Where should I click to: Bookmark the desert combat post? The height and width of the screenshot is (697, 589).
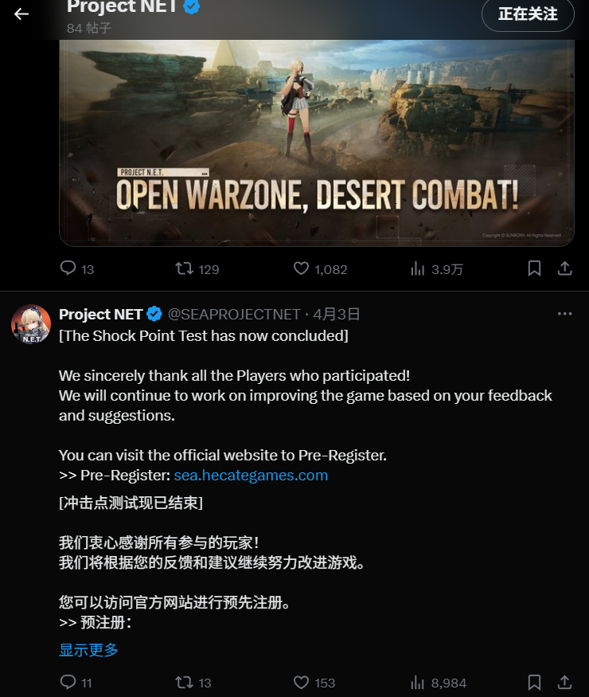coord(534,268)
